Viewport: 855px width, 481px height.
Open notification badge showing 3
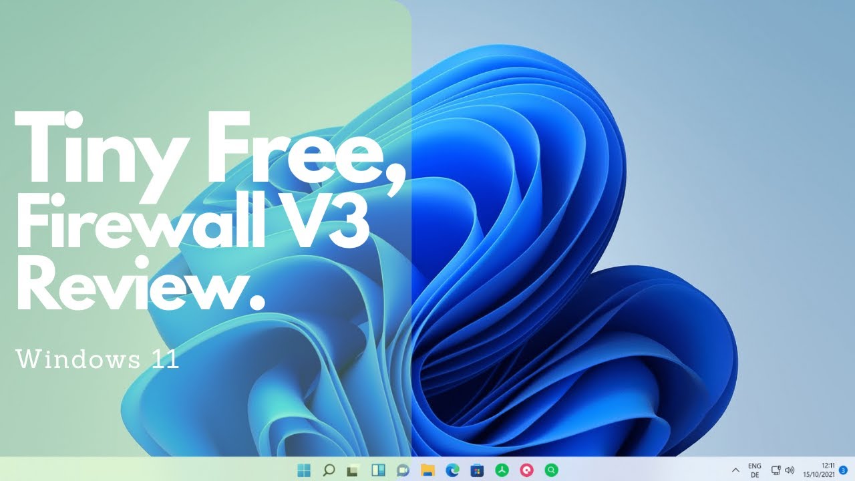tap(844, 470)
